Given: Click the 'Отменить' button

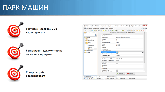Looking at the screenshot, I should [x=130, y=74].
